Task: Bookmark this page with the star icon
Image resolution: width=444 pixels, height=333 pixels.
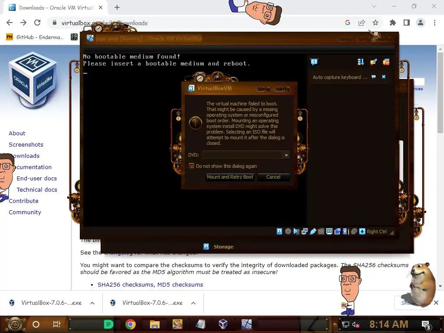Action: (375, 23)
